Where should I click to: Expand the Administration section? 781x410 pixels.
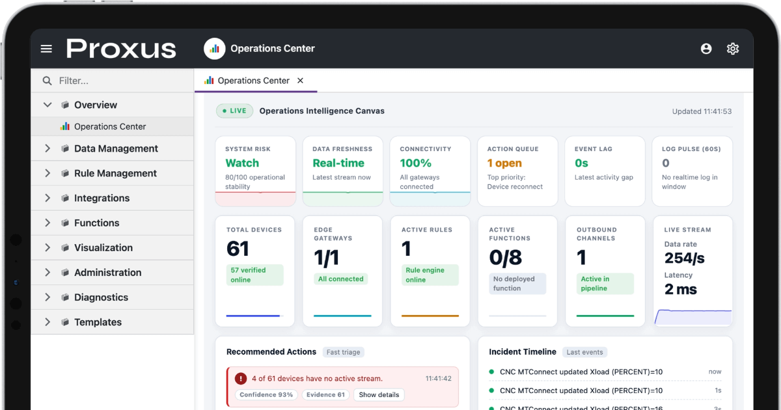pyautogui.click(x=47, y=273)
